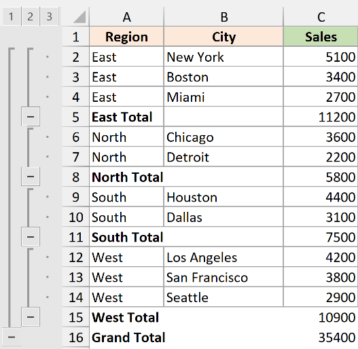This screenshot has width=358, height=349.
Task: Select the East cell in row 2
Action: [x=127, y=56]
